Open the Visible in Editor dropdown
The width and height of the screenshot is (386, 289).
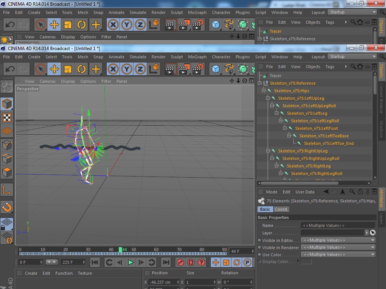(x=338, y=240)
